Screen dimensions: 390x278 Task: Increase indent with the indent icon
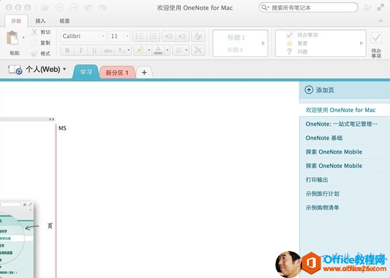[x=183, y=36]
